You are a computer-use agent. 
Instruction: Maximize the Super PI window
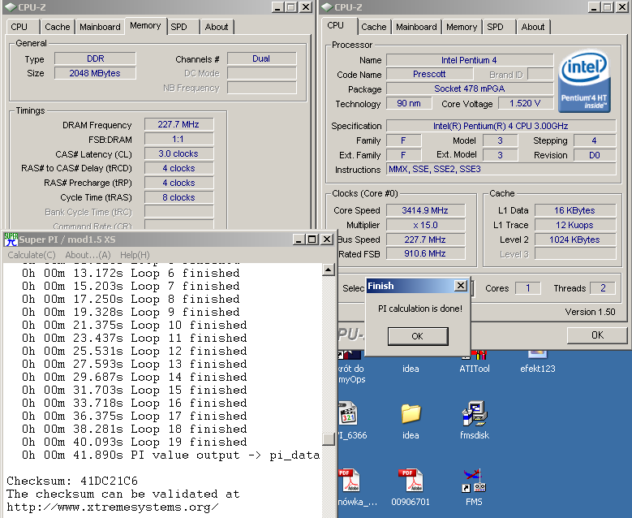pos(312,240)
